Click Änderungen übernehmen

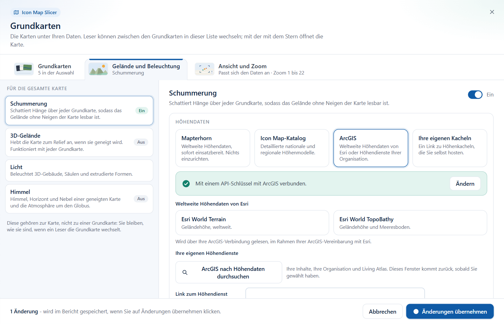[x=450, y=312]
